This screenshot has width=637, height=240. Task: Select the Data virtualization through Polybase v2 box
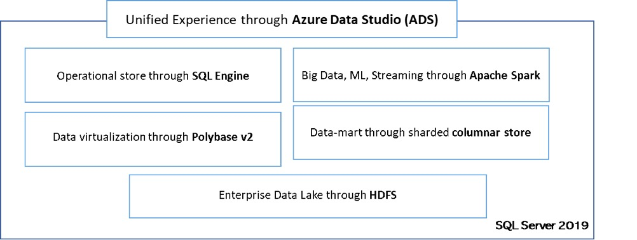153,140
